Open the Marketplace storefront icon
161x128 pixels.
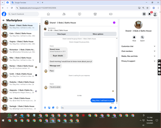pos(95,14)
